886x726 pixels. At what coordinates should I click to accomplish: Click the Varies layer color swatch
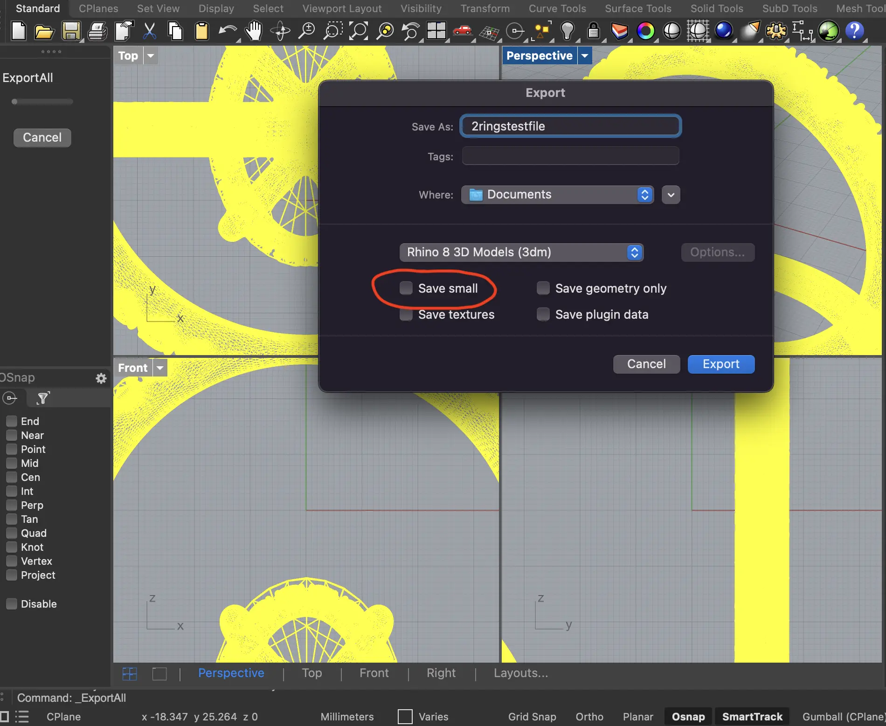(405, 717)
